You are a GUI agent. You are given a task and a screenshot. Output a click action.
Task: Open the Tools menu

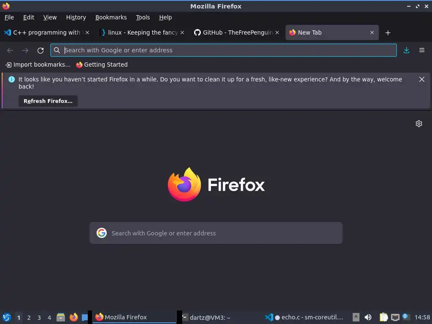[143, 17]
